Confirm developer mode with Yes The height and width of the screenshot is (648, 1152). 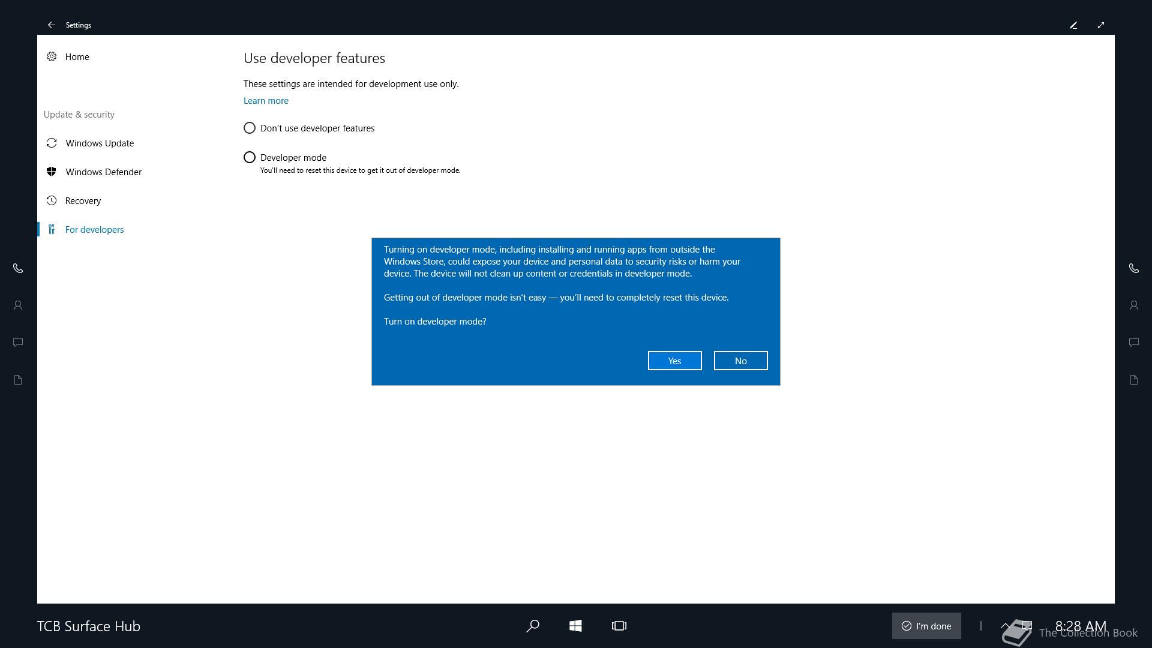[x=674, y=361]
